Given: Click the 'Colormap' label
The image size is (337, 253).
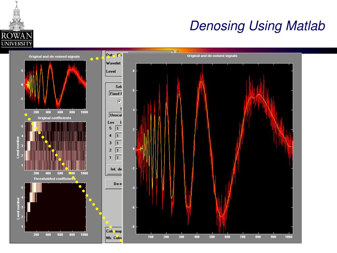Looking at the screenshot, I should click(114, 231).
